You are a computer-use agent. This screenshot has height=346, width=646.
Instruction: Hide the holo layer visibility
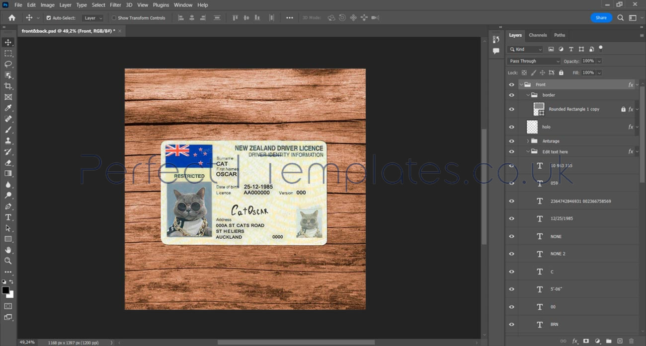(x=511, y=127)
